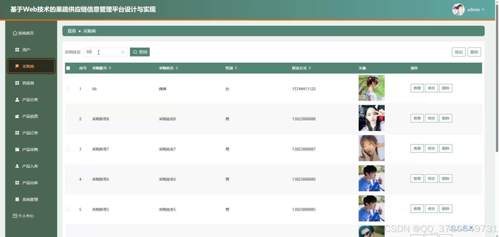Click 查看 for the 绵绵 row
Screen dimensions: 499x237
(x=417, y=88)
